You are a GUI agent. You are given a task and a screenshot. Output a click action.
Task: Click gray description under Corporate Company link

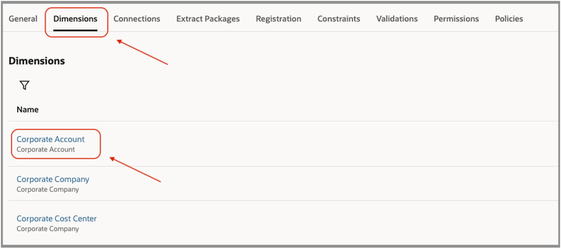47,189
